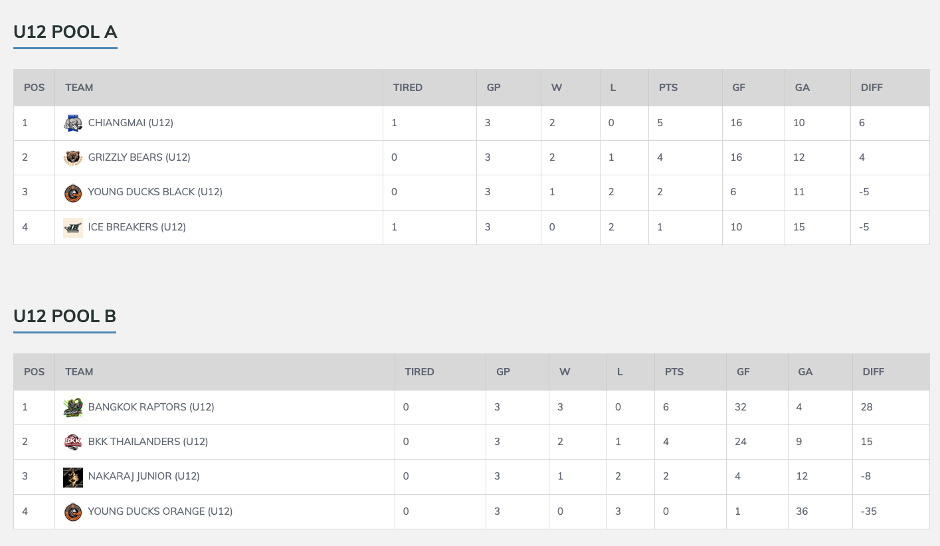Open the BANGKOK RAPTORS (U12) team link
The width and height of the screenshot is (940, 546).
tap(151, 407)
